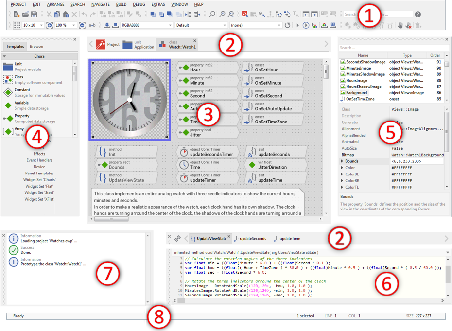Click the a•b rename icon
The image size is (452, 331).
[92, 25]
